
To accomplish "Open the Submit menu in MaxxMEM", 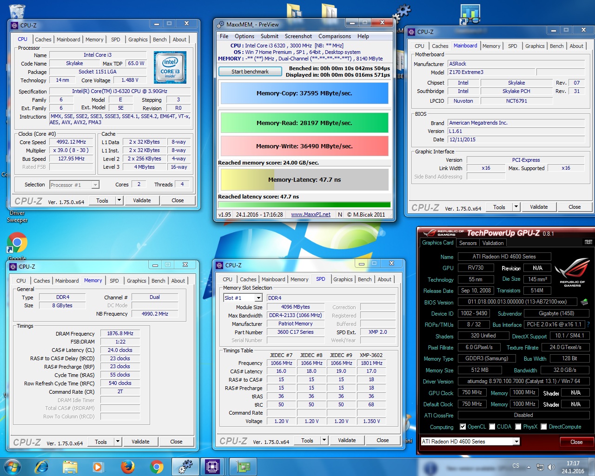I will (270, 36).
